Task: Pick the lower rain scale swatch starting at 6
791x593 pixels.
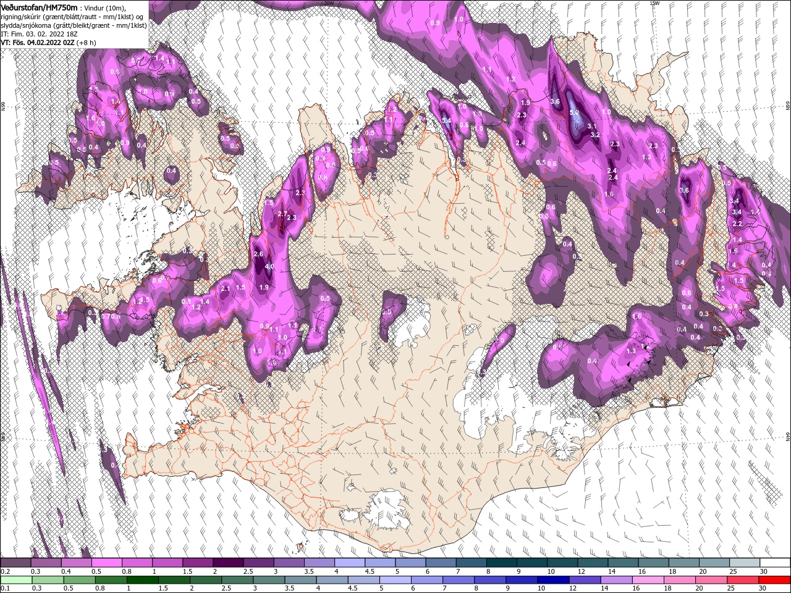Action: click(427, 579)
